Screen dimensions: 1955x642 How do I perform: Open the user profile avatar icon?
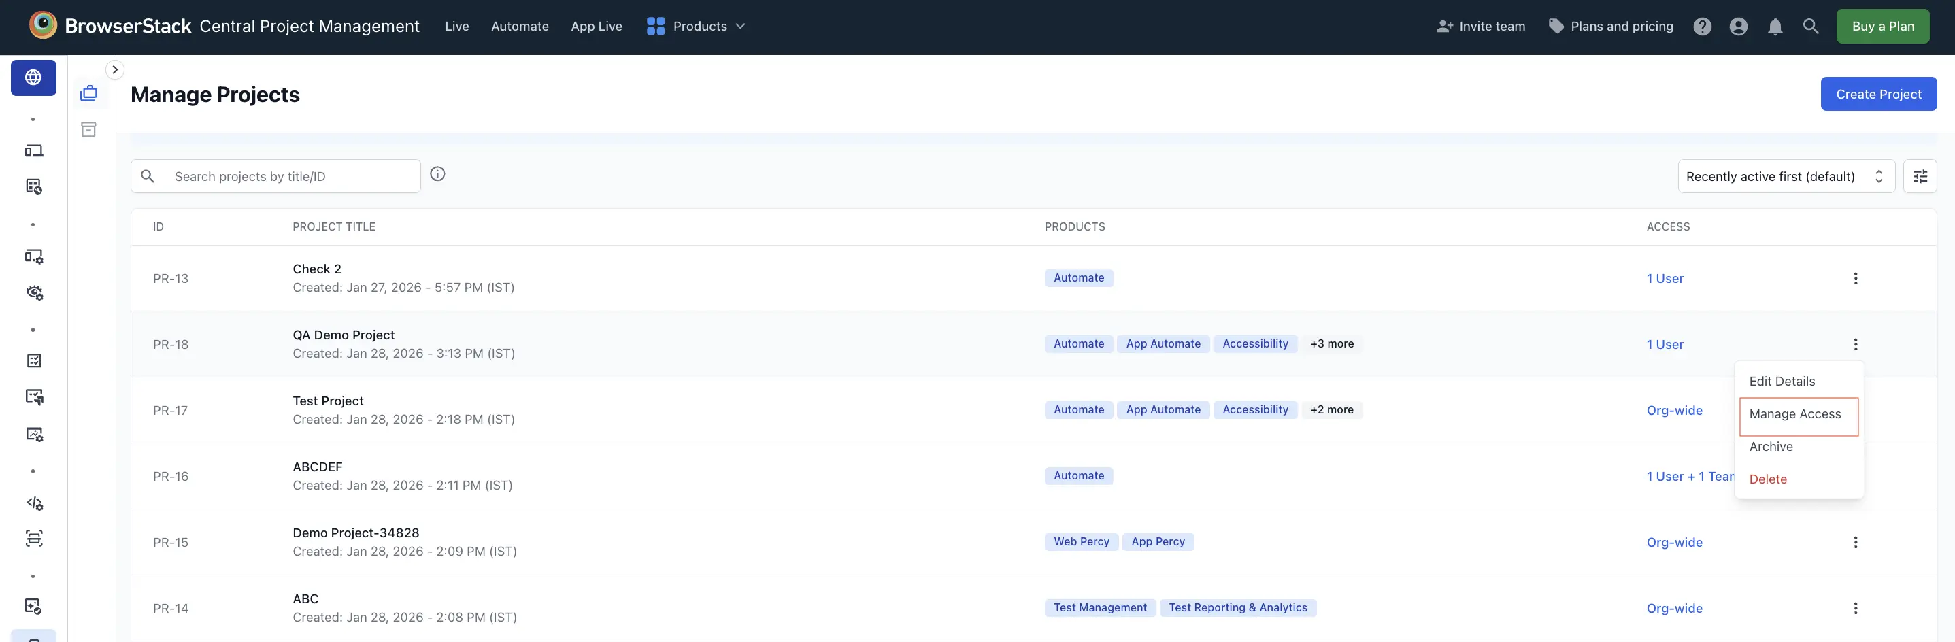[x=1738, y=26]
